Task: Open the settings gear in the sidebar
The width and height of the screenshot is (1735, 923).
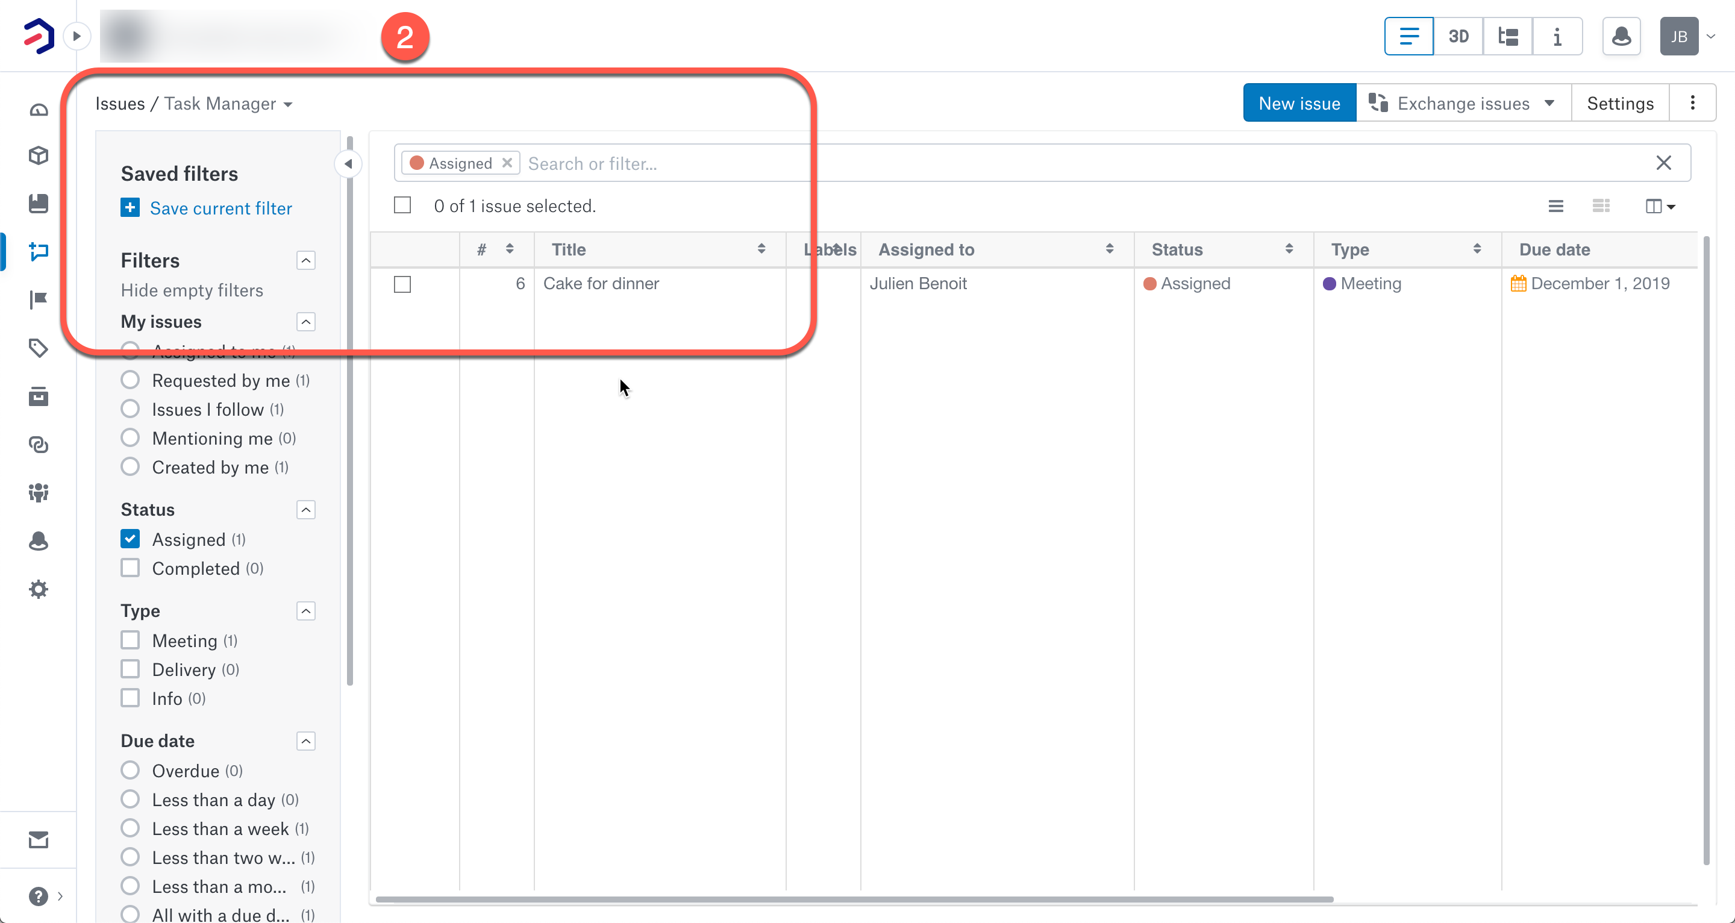Action: (x=39, y=589)
